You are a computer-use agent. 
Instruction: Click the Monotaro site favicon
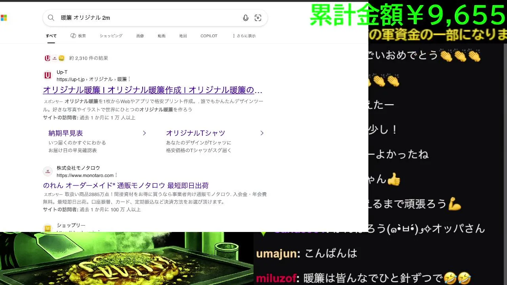(x=48, y=171)
